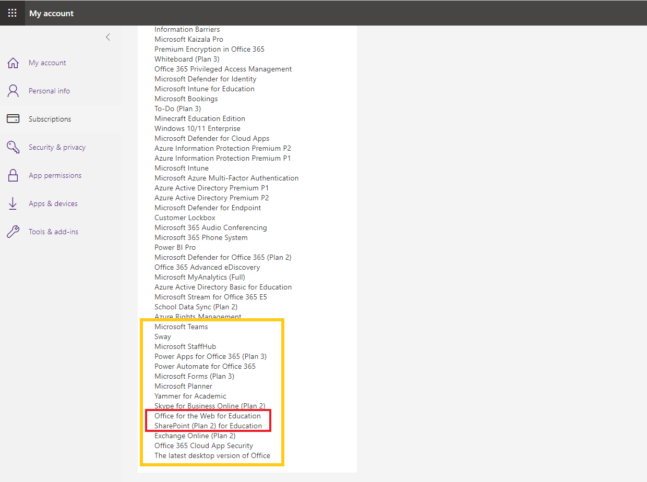The height and width of the screenshot is (482, 647).
Task: Select Minecraft Education Edition entry
Action: [200, 118]
